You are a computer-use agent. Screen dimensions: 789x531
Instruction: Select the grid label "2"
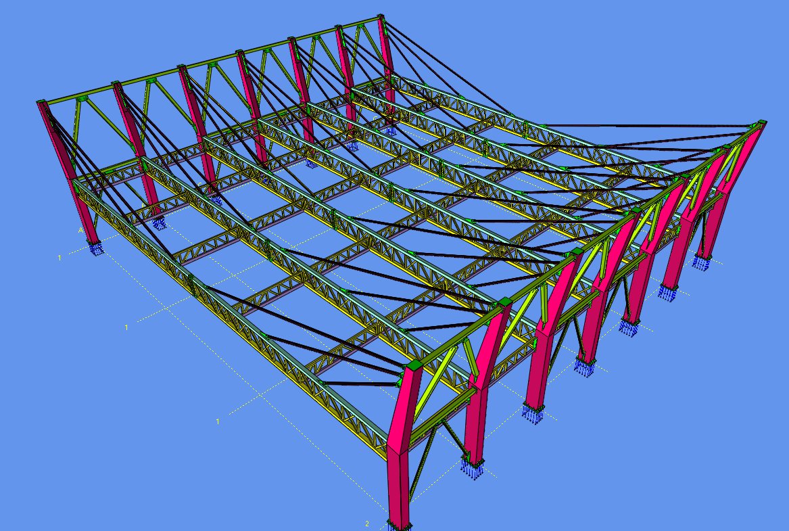coord(367,524)
